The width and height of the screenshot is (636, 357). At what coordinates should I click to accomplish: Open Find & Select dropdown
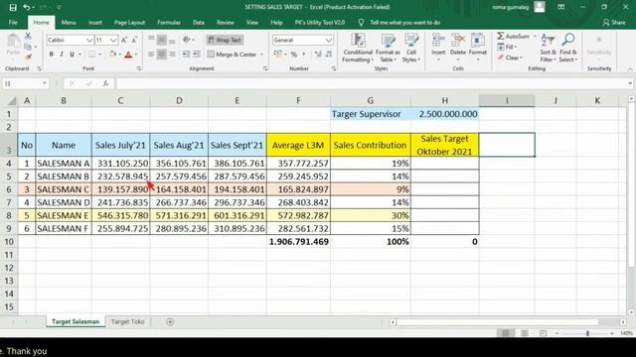point(567,48)
